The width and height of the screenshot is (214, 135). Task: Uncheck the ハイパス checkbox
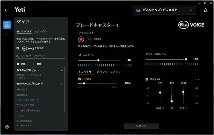[x=80, y=79]
